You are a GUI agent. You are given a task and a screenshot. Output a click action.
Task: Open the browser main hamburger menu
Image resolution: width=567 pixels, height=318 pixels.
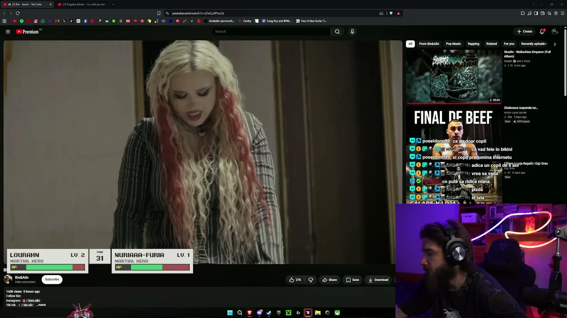[x=563, y=13]
